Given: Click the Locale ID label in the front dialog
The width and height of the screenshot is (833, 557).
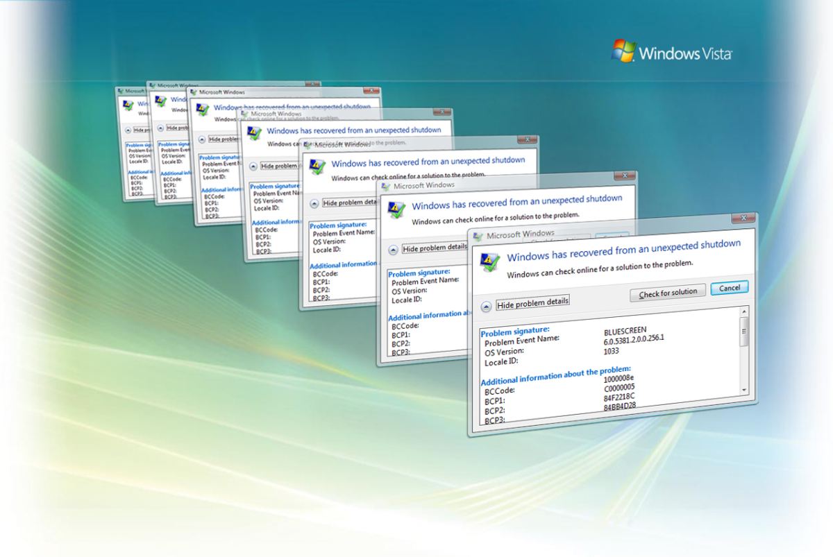Looking at the screenshot, I should click(x=500, y=362).
